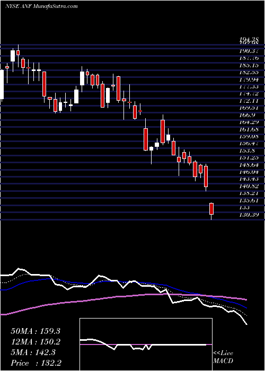Select the 177.33 price level label
Viewport: 265px width, 371px height.
click(249, 86)
